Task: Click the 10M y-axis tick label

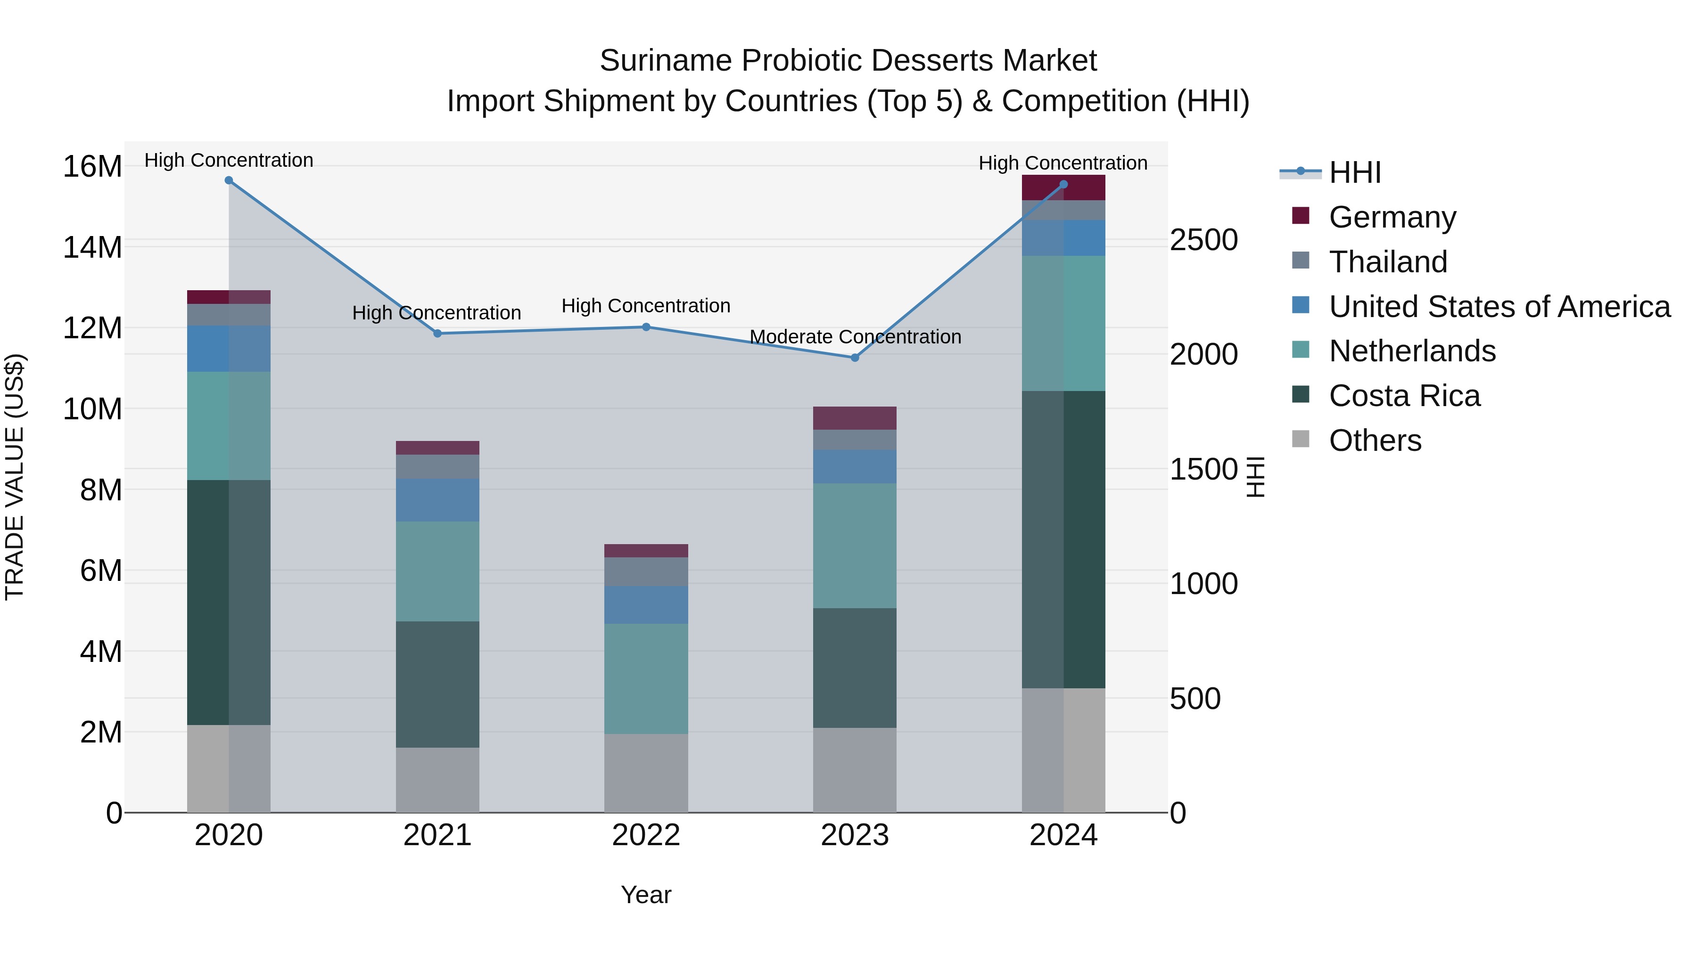Action: [x=92, y=409]
